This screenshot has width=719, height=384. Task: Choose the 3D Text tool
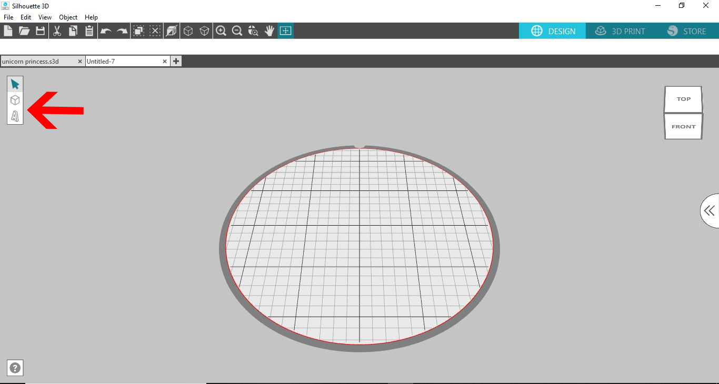(15, 116)
